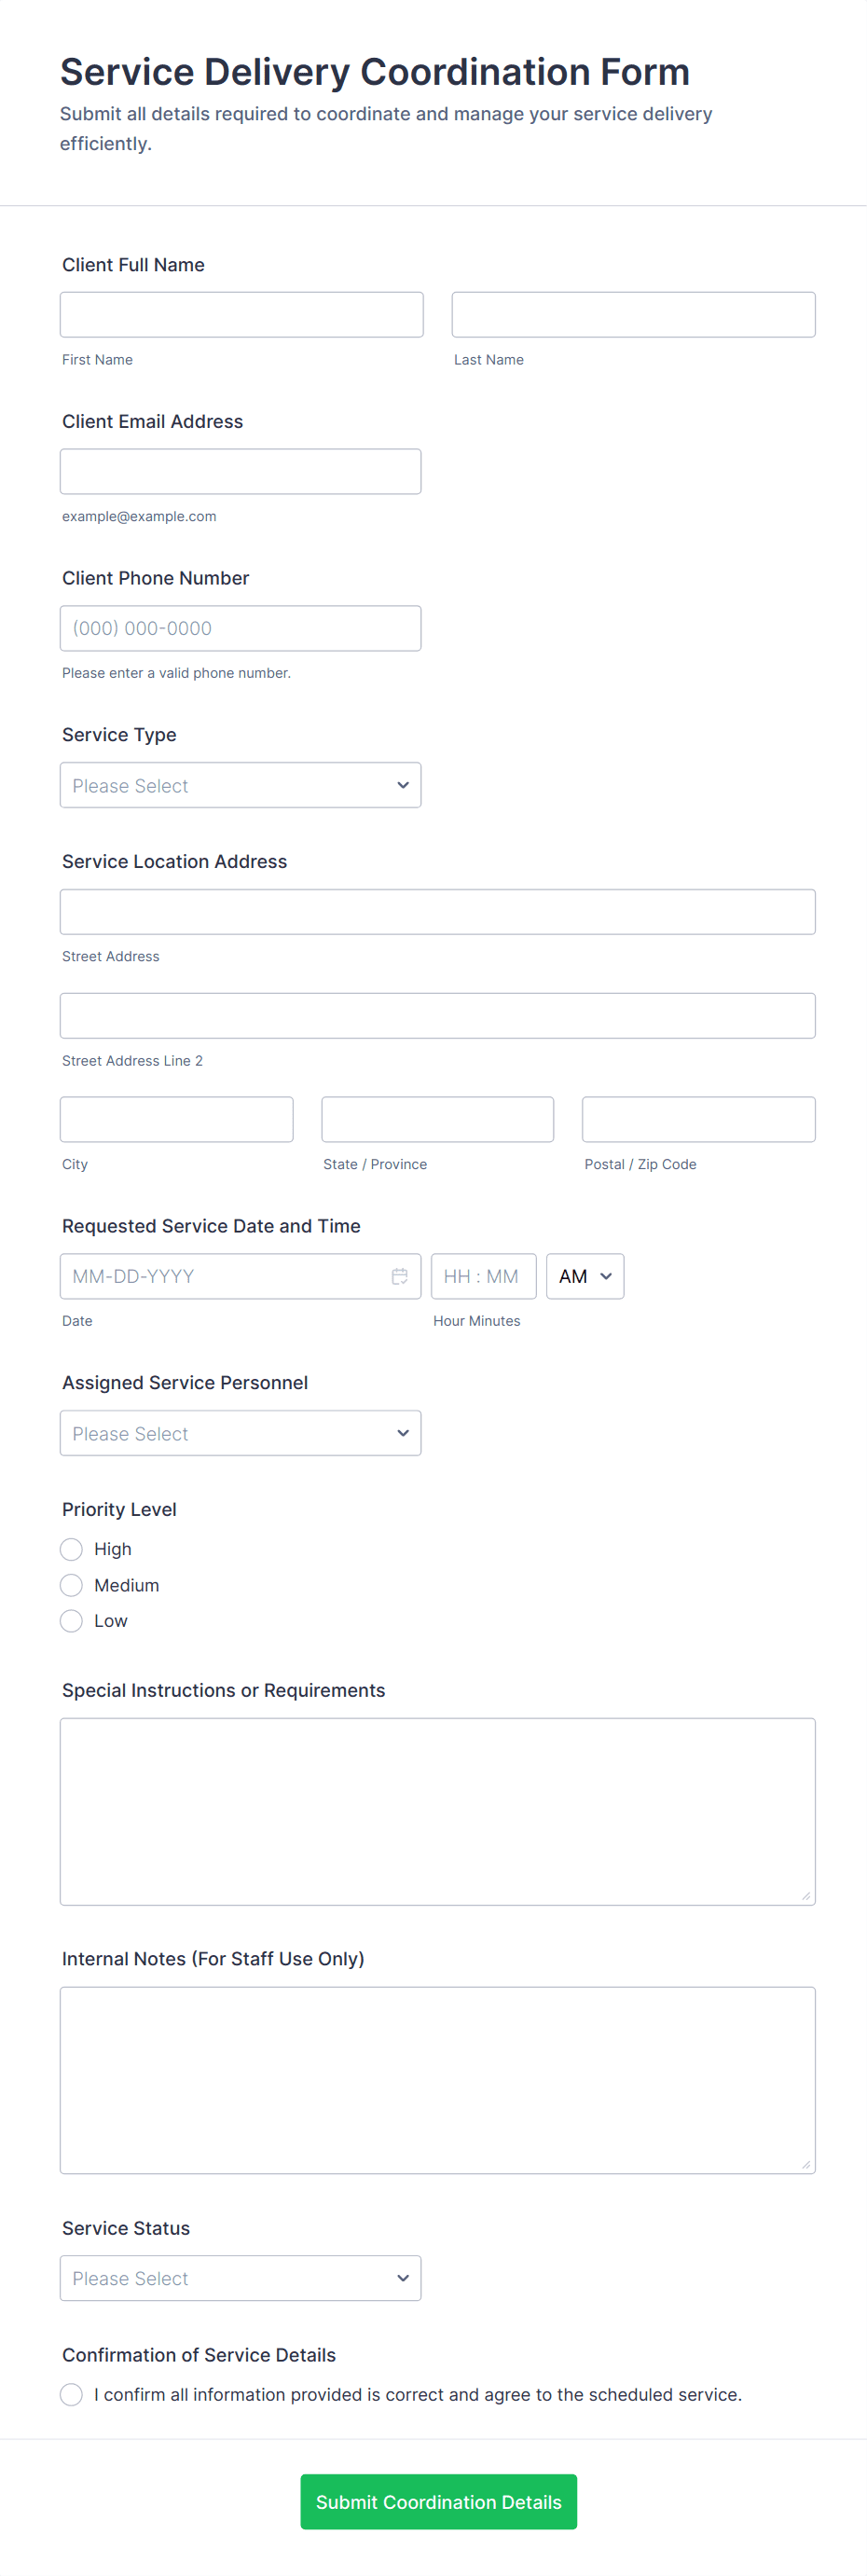Click the Special Instructions text area
Viewport: 867px width, 2576px height.
click(437, 1811)
